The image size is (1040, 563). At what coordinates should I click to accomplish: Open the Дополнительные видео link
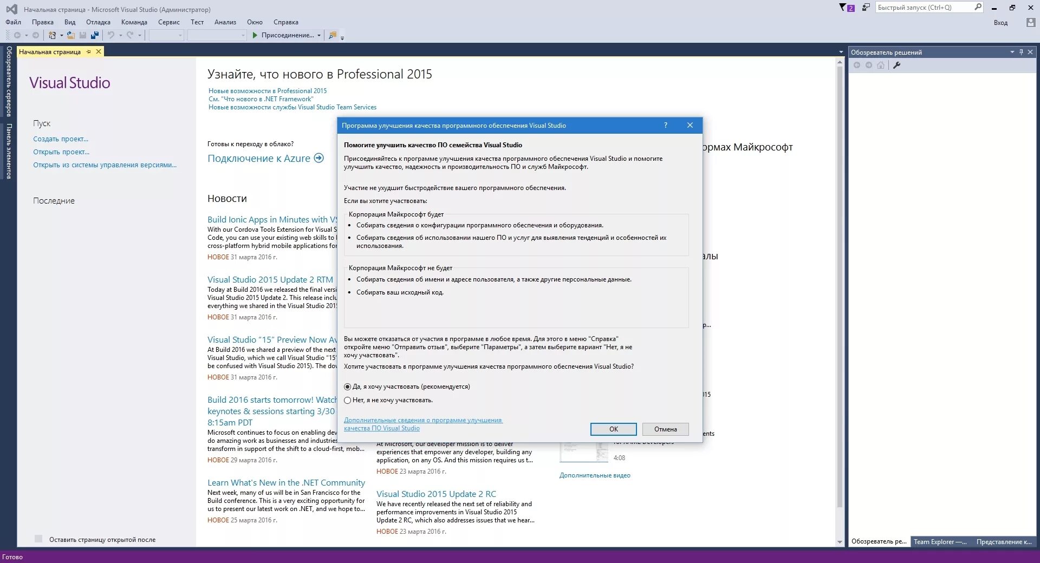595,475
